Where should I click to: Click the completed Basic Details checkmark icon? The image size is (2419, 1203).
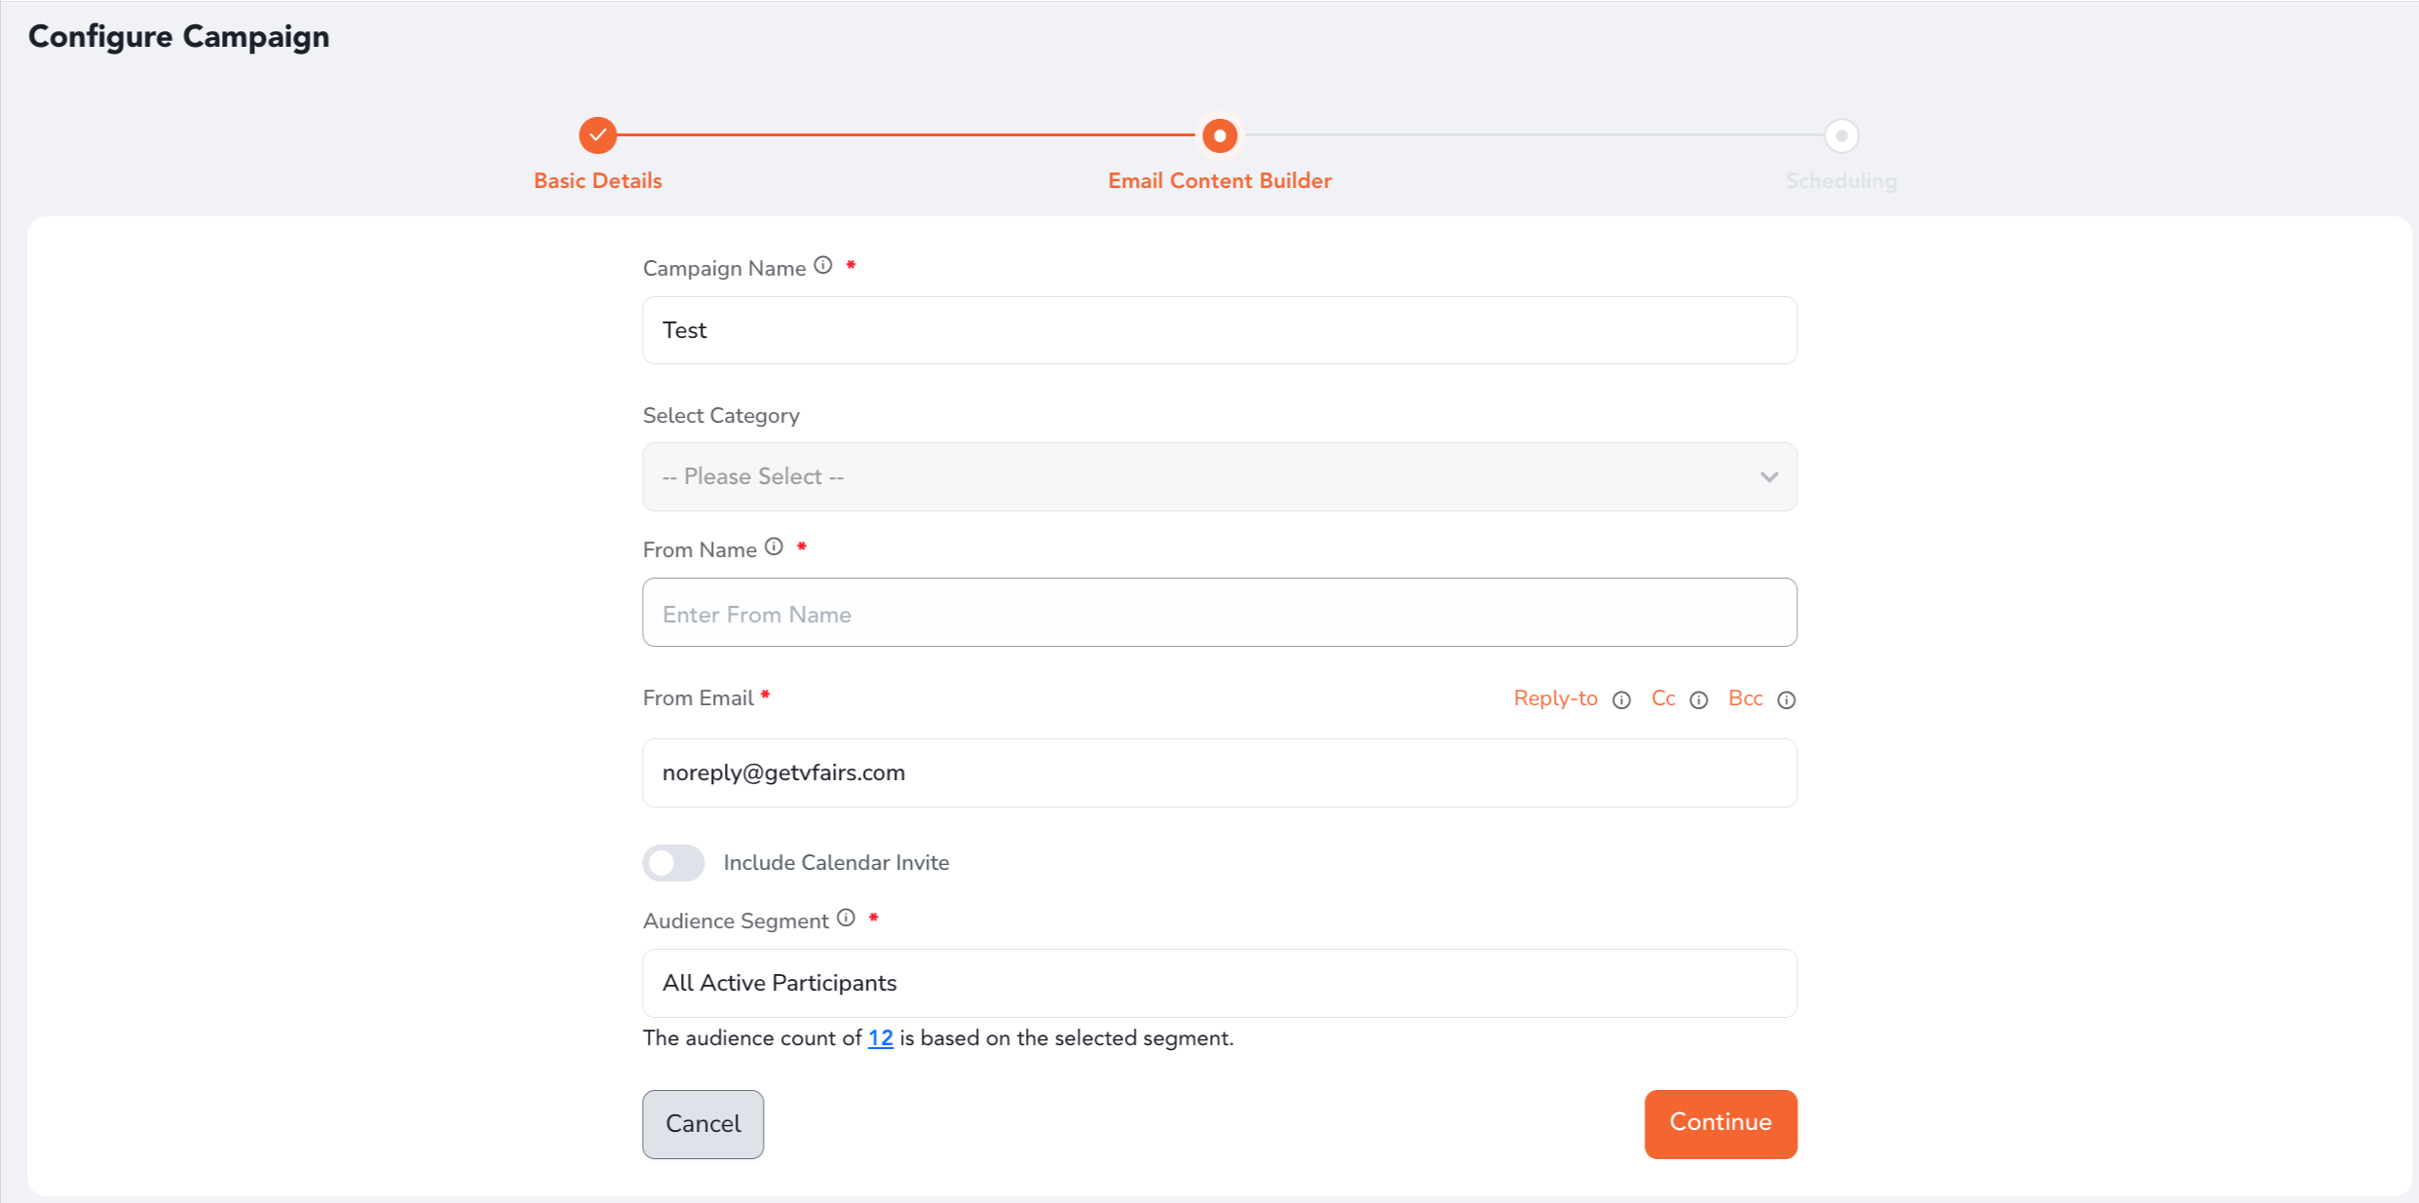coord(597,135)
